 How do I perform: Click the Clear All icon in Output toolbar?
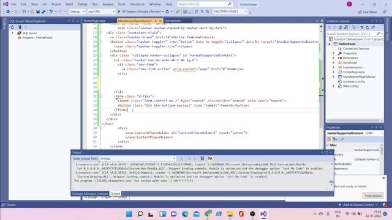202,158
